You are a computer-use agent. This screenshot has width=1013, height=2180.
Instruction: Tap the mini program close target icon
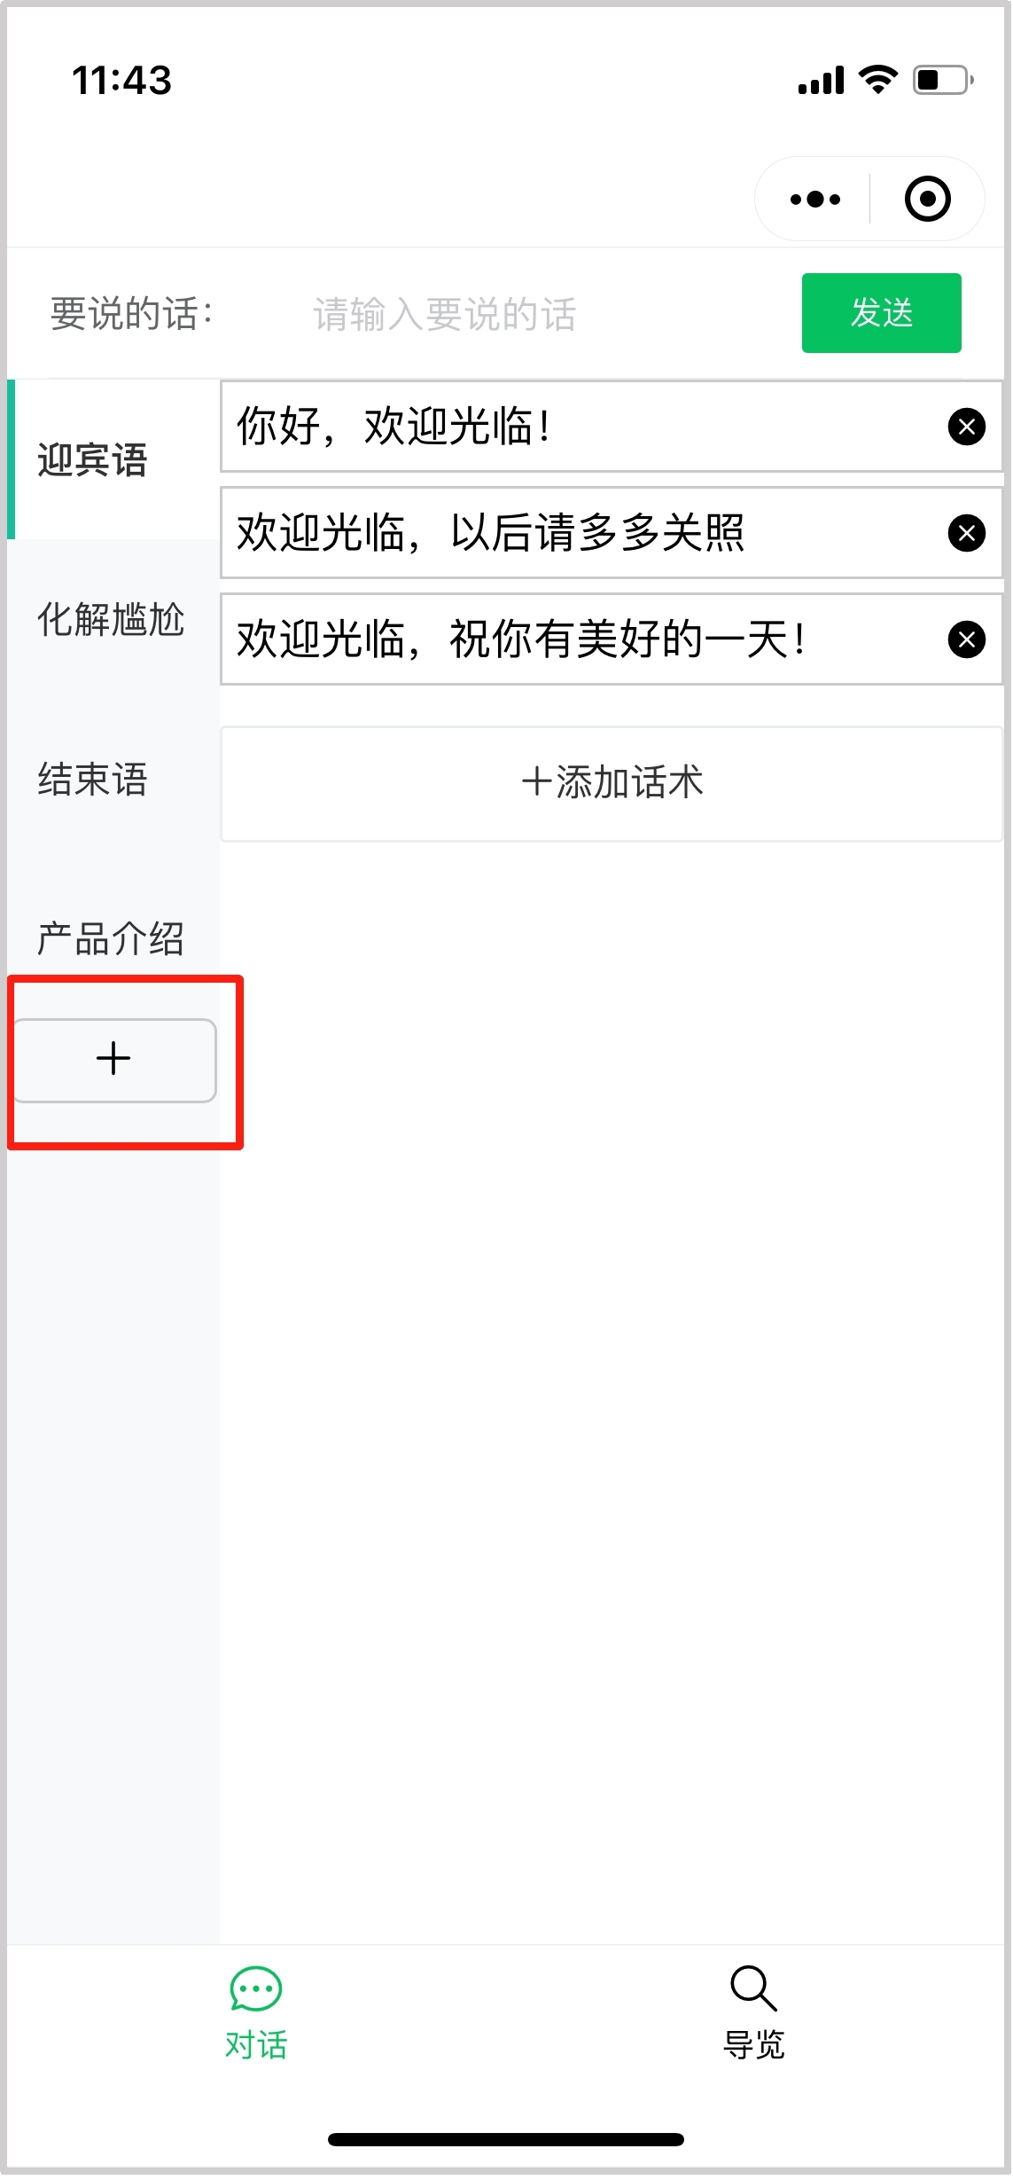tap(927, 199)
